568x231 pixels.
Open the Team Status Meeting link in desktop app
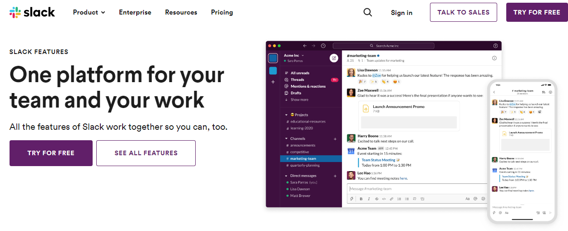[x=379, y=160]
